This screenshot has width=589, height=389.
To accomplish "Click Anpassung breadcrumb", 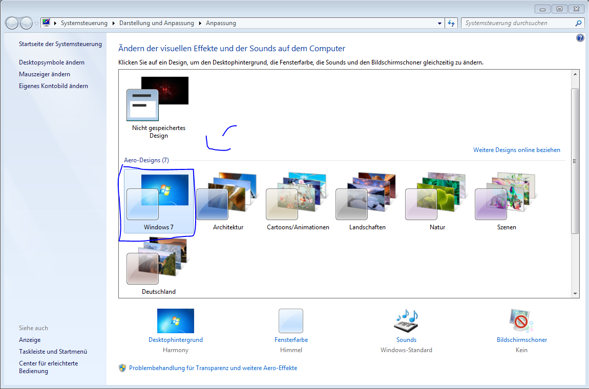I will tap(221, 23).
